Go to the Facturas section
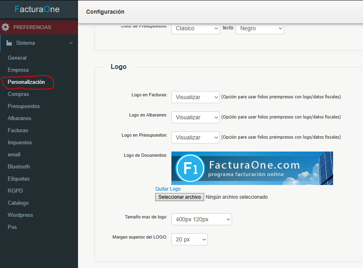The image size is (363, 268). click(x=18, y=131)
